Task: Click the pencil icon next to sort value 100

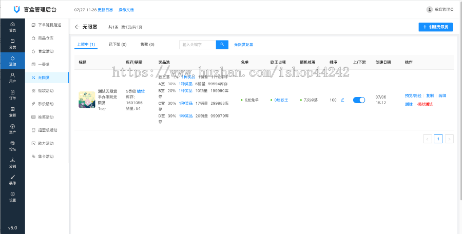Action: 342,100
